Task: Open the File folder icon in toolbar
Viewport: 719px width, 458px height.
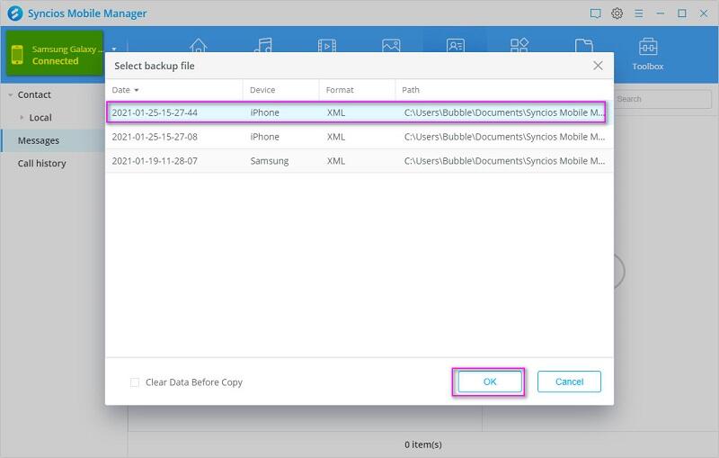Action: [583, 45]
